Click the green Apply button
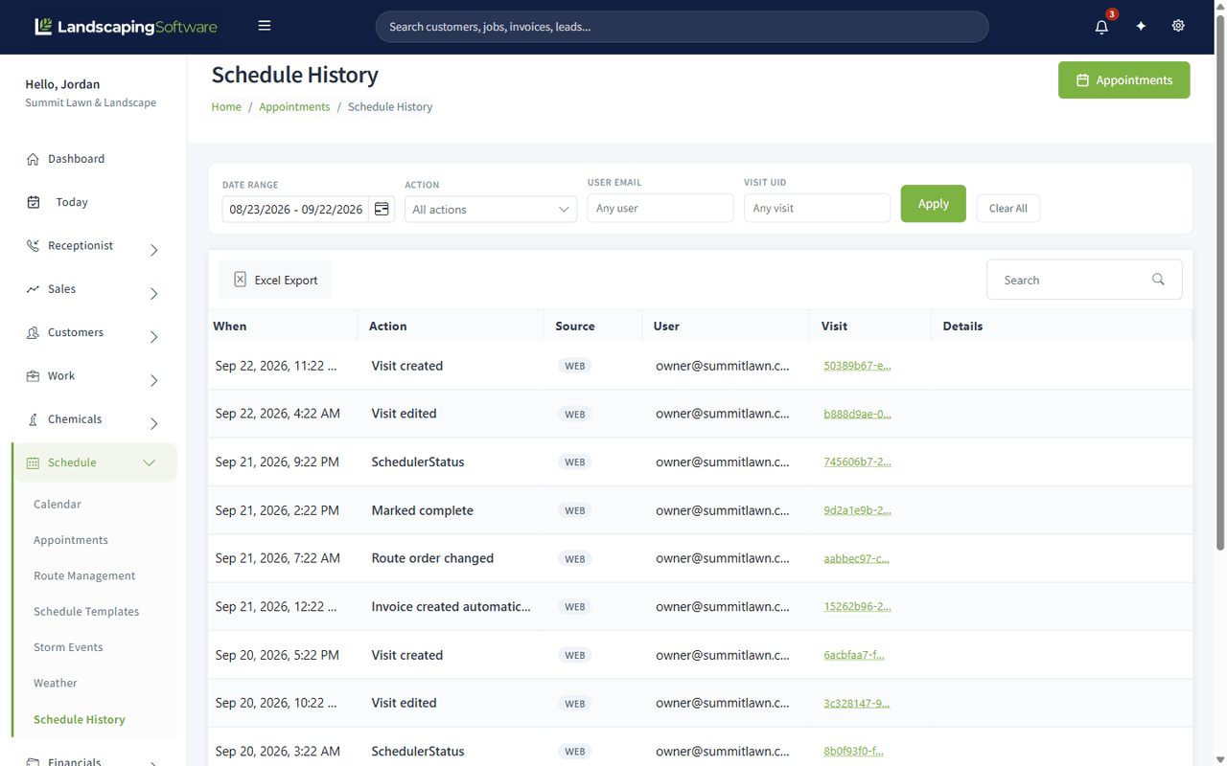This screenshot has width=1227, height=766. pos(933,203)
